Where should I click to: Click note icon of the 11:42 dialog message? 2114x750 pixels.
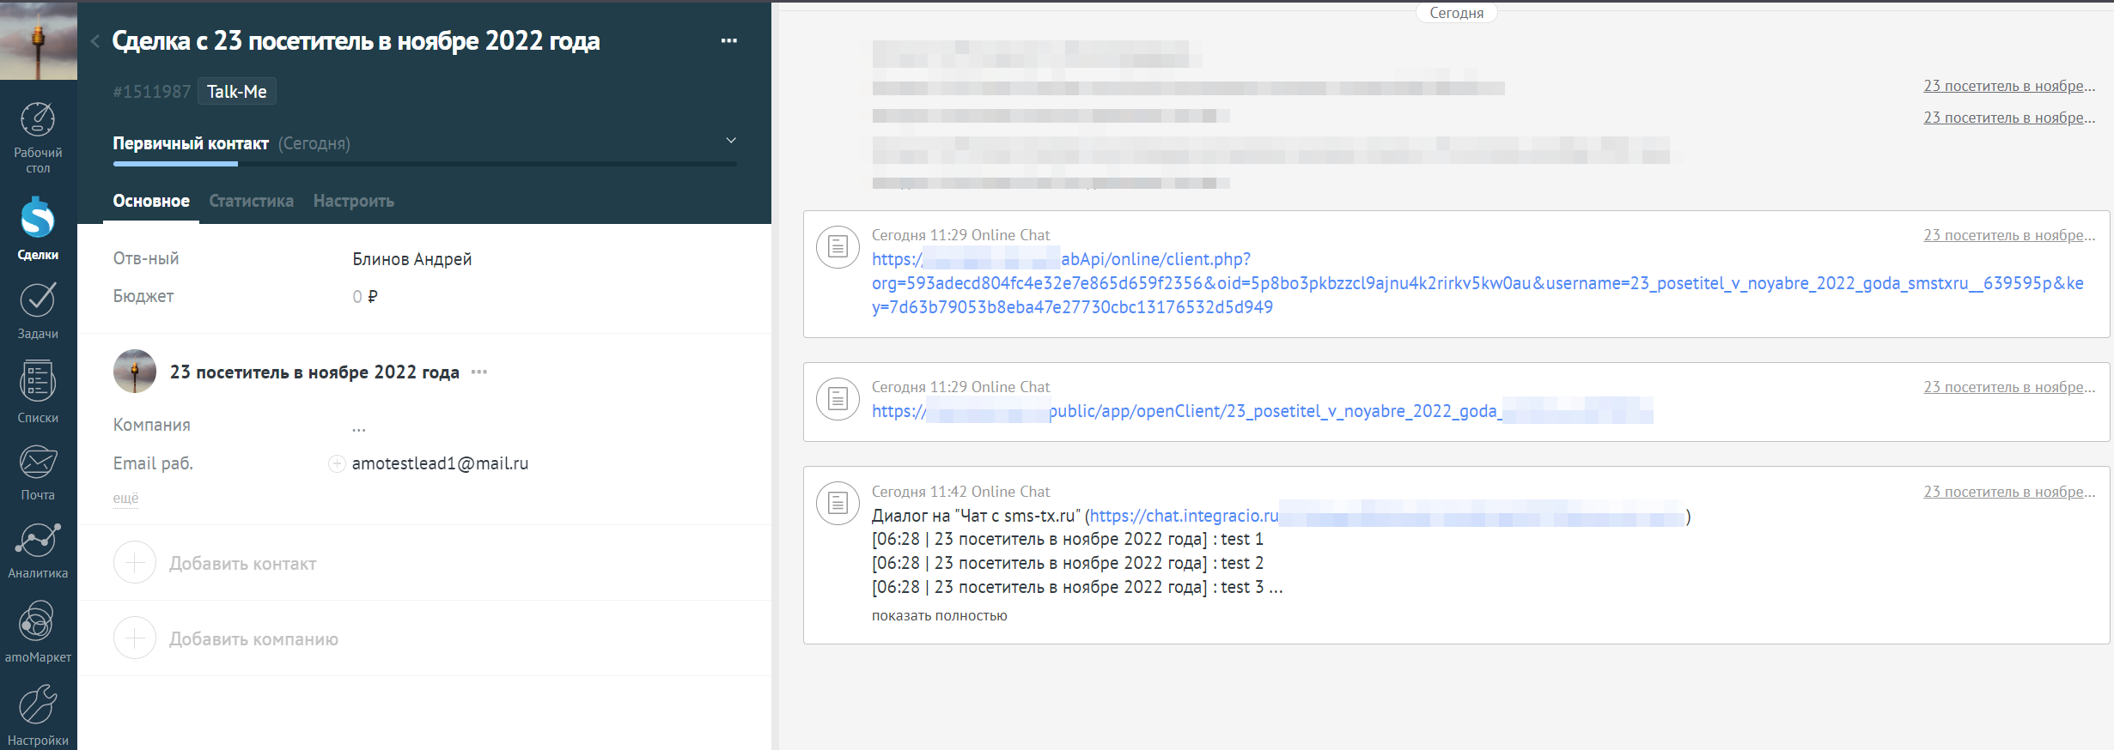[x=838, y=504]
